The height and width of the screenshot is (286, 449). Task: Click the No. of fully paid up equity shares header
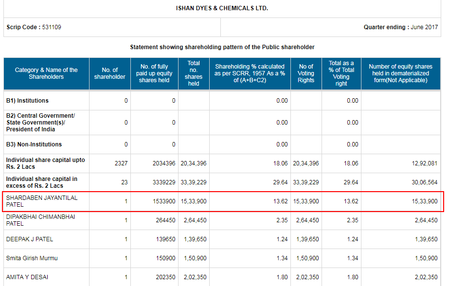tap(154, 73)
